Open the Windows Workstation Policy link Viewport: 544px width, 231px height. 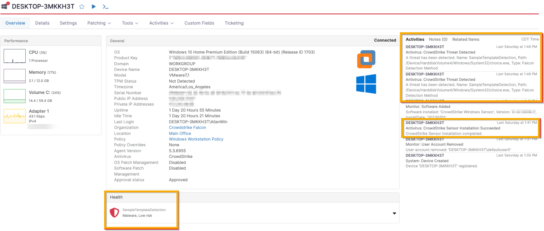coord(196,139)
